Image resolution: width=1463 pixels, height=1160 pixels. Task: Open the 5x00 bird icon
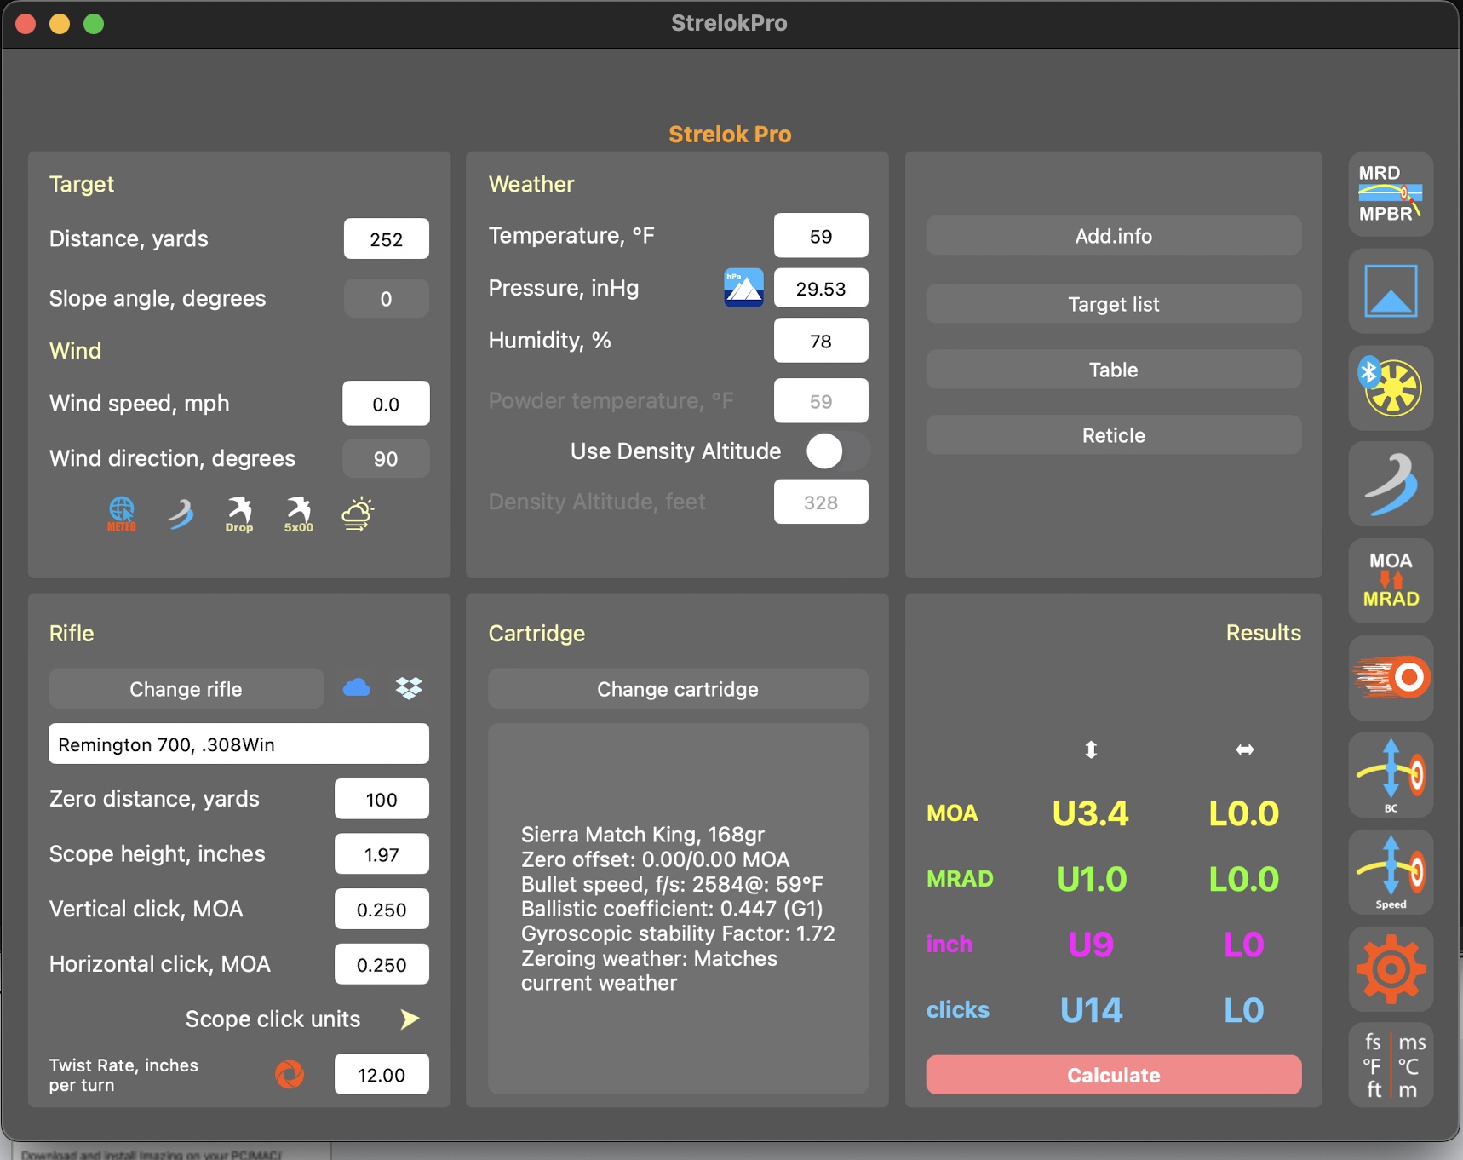[x=298, y=514]
